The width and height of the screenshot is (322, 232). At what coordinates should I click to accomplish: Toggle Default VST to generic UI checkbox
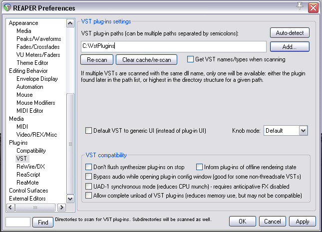tap(88, 131)
